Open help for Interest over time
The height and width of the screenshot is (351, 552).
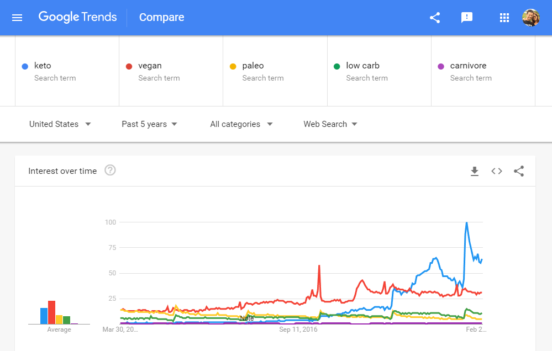[110, 171]
